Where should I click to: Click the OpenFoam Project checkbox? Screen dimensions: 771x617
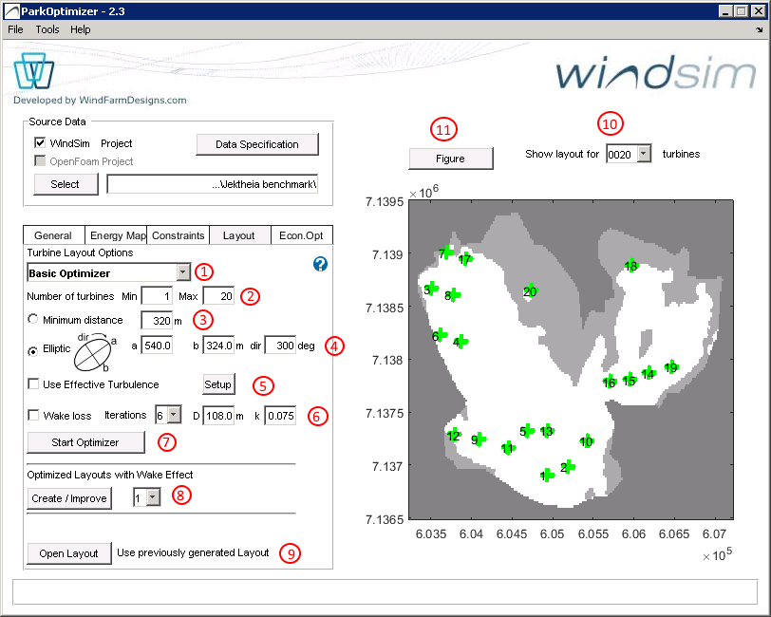pyautogui.click(x=40, y=160)
